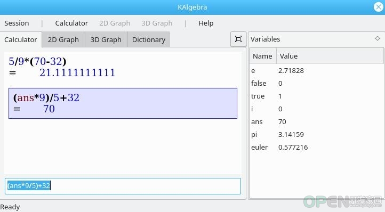Click the diamond float icon in Variables panel

coord(378,38)
